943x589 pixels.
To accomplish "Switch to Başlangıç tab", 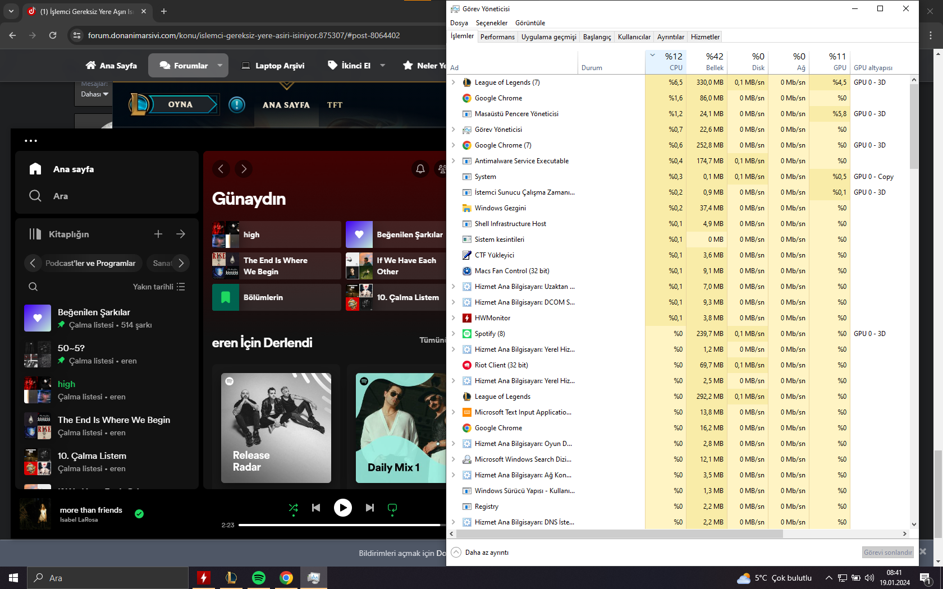I will (x=597, y=37).
